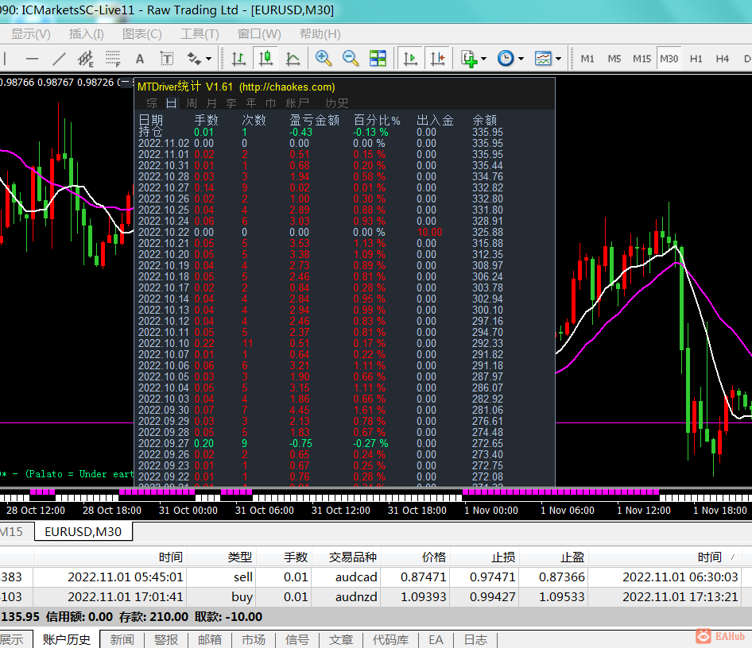Open the 日志 terminal tab

[x=475, y=639]
